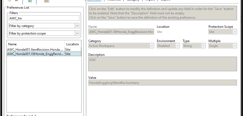Click the Site cell of the ItemRevision row
243x116 pixels.
coord(73,50)
